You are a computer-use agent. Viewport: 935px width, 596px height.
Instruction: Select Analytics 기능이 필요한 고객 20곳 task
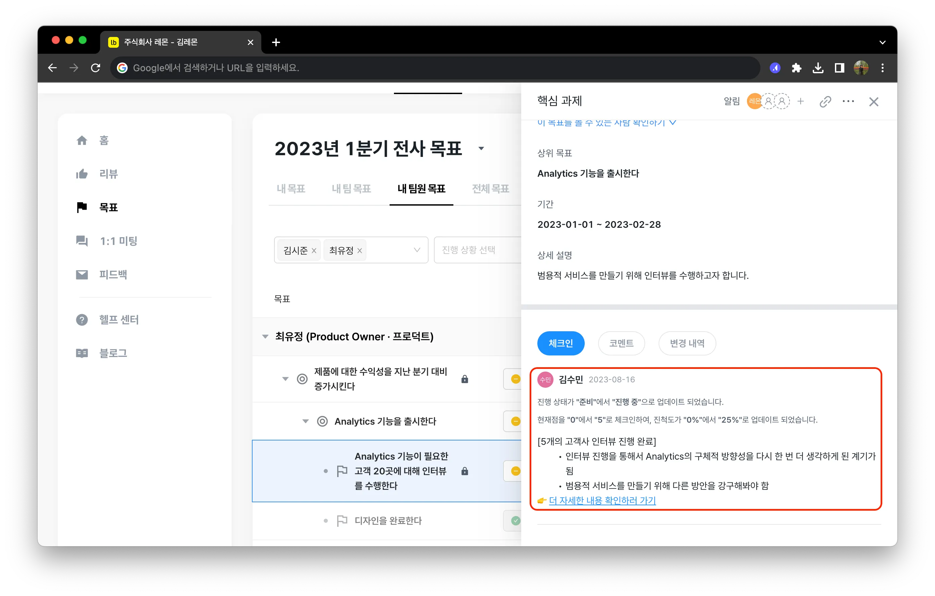pos(386,471)
